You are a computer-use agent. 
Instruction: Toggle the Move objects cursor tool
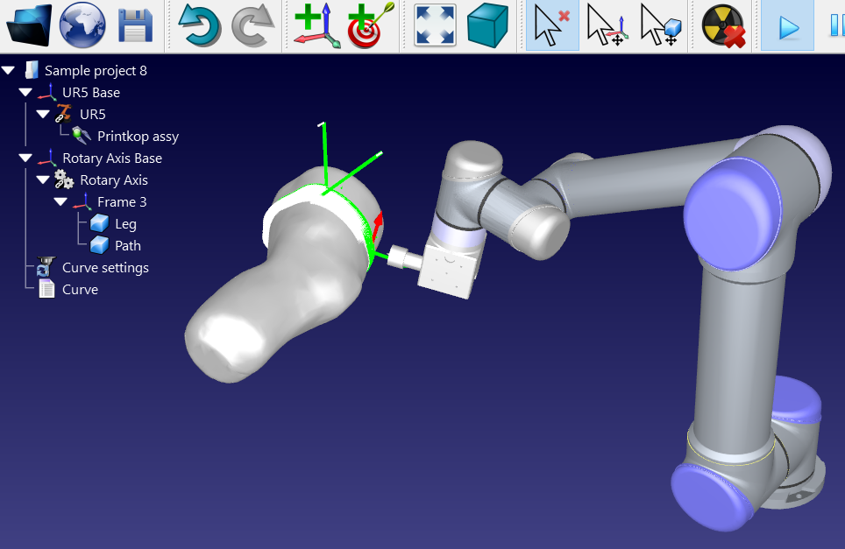coord(658,25)
